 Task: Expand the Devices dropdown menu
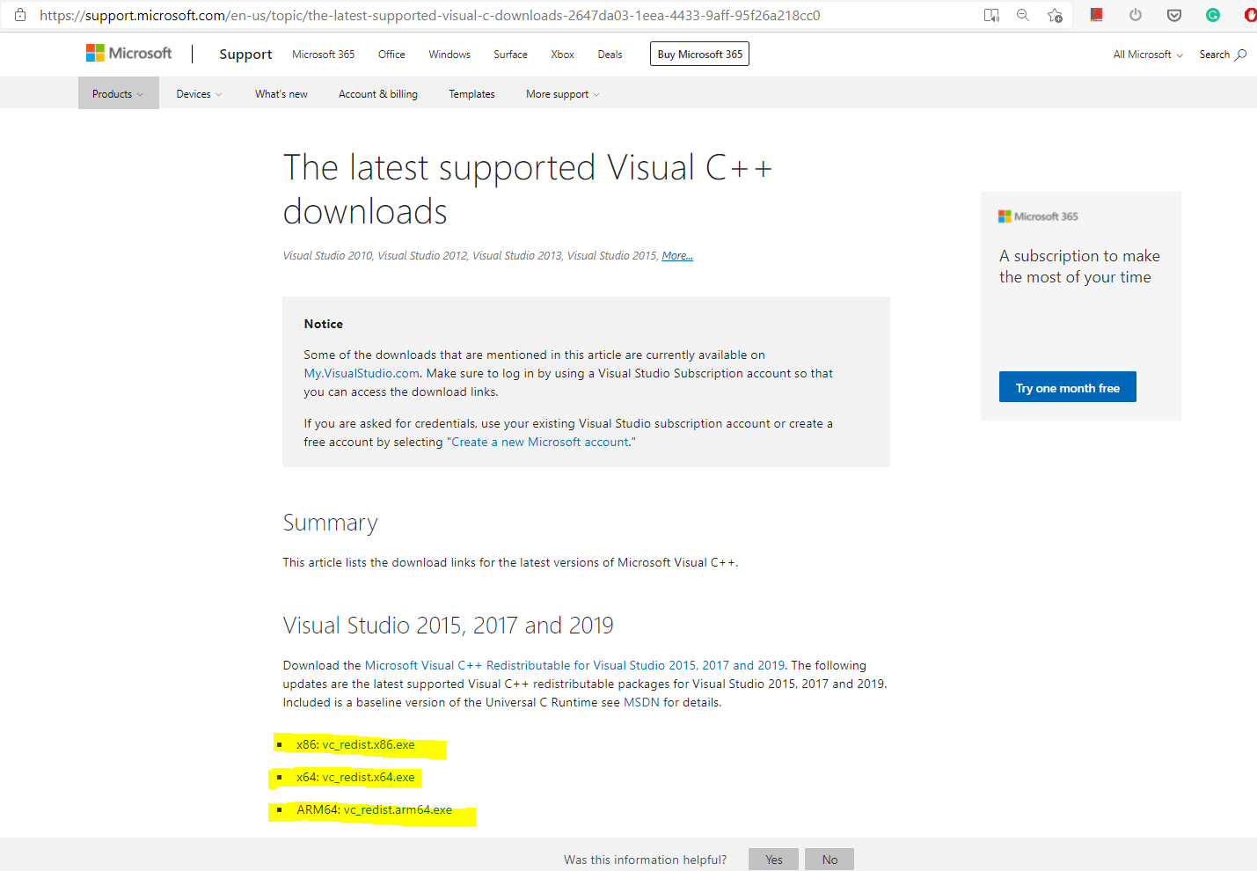tap(199, 94)
